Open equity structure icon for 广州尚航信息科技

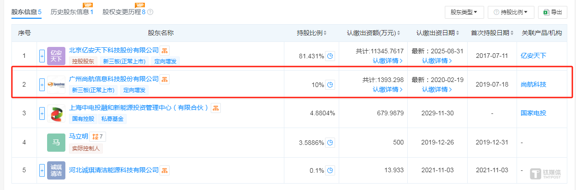tap(165, 79)
